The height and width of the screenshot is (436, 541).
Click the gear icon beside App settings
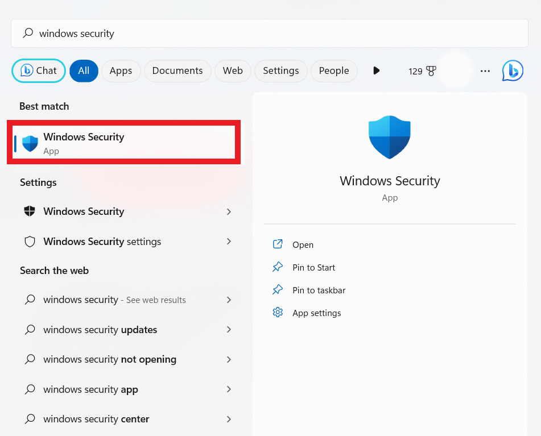coord(278,312)
